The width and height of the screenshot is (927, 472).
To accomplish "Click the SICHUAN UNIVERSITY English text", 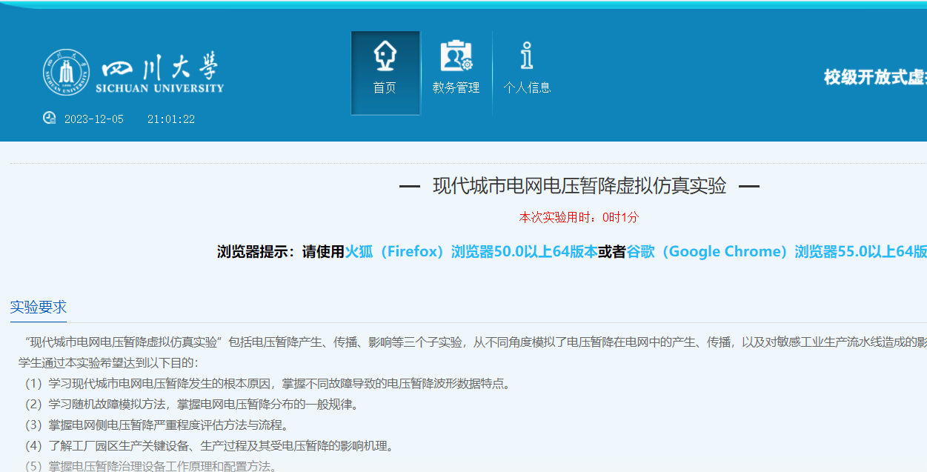I will pos(159,88).
